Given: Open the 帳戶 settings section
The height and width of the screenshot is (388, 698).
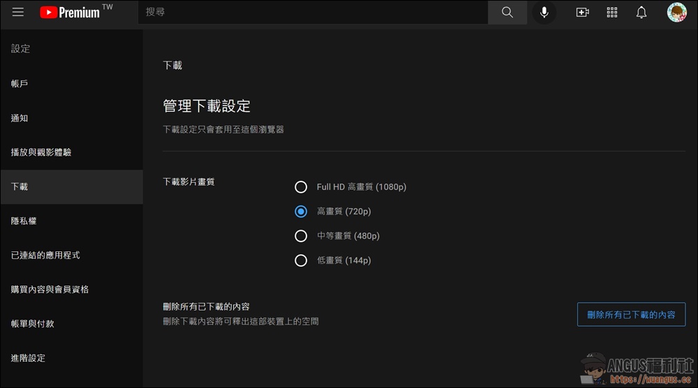Looking at the screenshot, I should point(72,84).
